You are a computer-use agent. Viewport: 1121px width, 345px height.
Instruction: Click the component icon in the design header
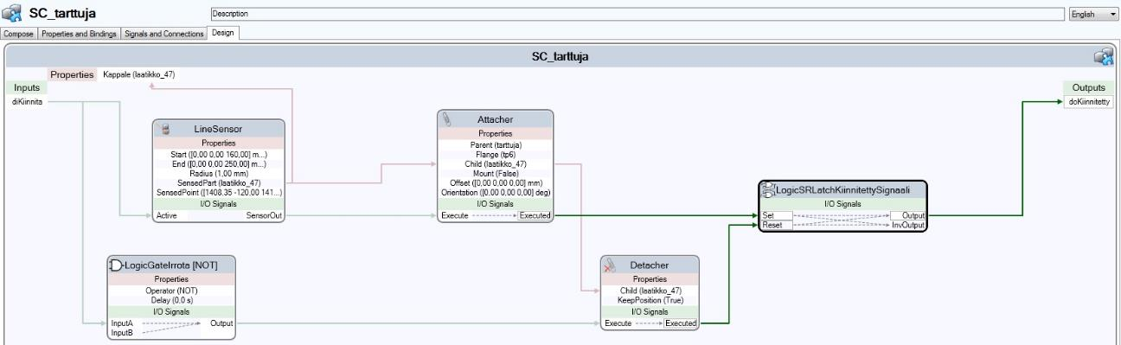(x=1103, y=56)
